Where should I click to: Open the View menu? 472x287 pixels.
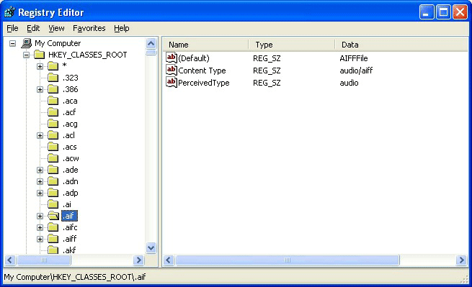(x=56, y=28)
